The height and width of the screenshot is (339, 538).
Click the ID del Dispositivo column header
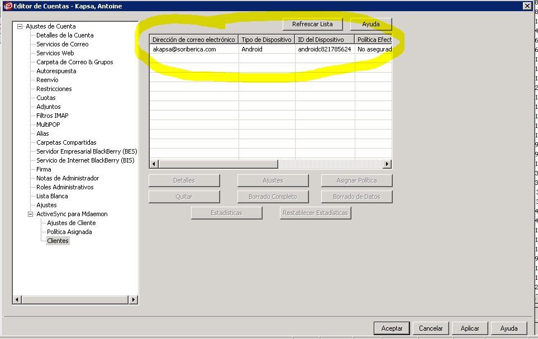(324, 40)
